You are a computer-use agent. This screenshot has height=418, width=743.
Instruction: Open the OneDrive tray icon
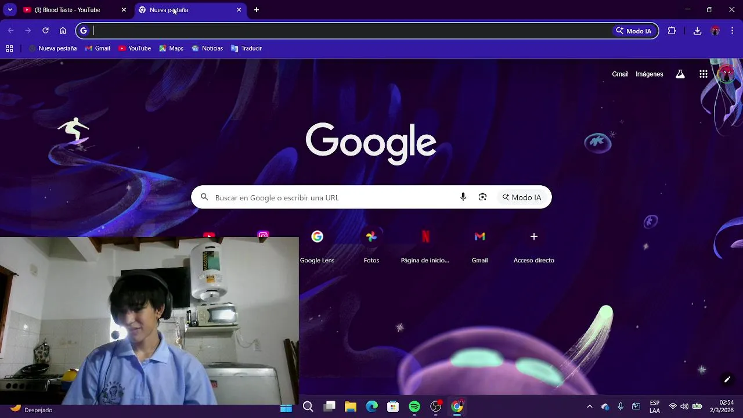point(605,406)
